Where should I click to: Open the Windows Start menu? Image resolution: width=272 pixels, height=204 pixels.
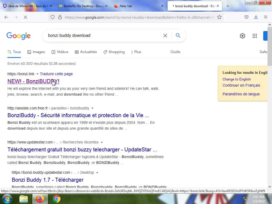[7, 199]
